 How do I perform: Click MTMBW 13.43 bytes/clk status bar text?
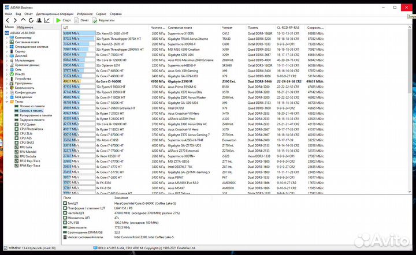coord(32,248)
